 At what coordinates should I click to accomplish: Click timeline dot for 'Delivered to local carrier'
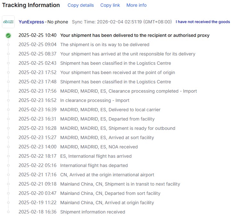point(8,110)
